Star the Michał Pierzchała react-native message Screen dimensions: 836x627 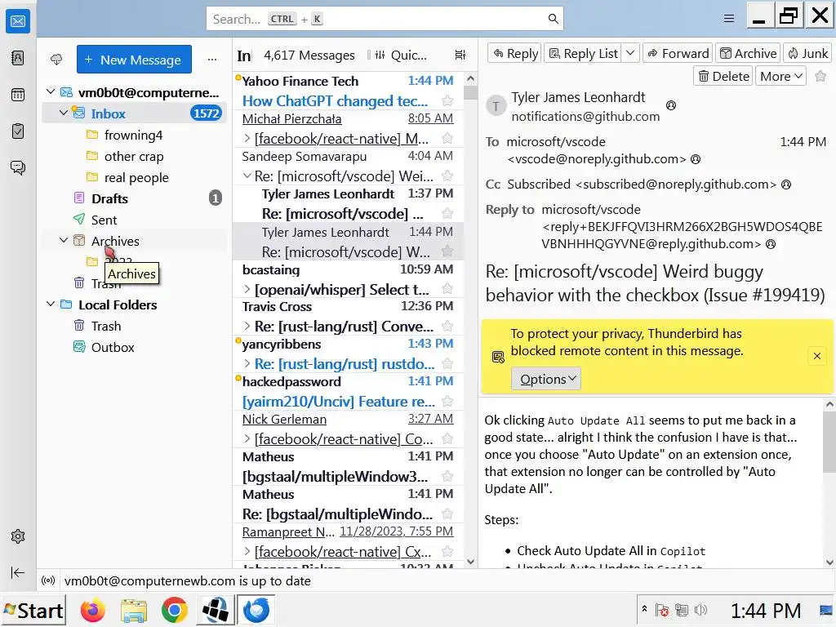(x=448, y=139)
